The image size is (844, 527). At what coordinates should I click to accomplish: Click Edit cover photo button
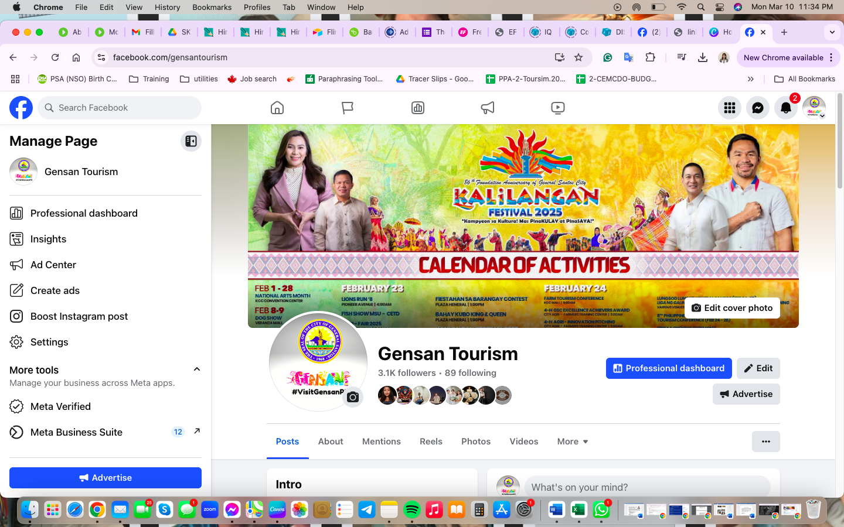732,308
